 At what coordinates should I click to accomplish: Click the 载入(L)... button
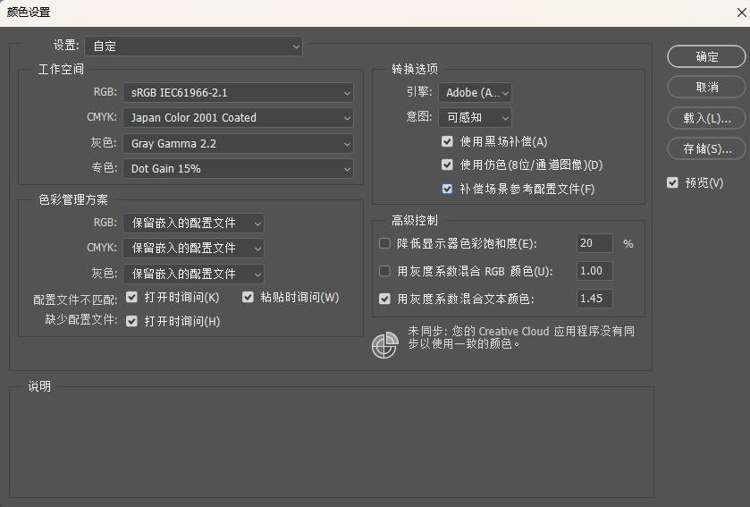706,118
